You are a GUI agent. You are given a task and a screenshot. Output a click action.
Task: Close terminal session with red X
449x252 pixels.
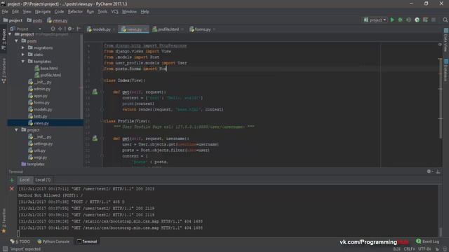[x=12, y=188]
